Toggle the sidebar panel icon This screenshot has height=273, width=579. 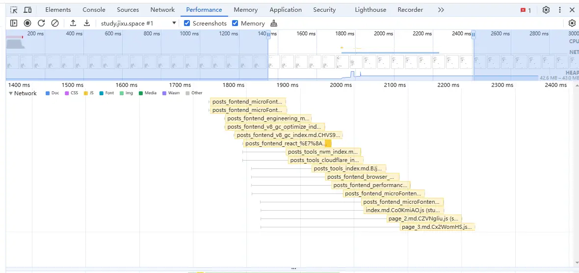pos(14,23)
